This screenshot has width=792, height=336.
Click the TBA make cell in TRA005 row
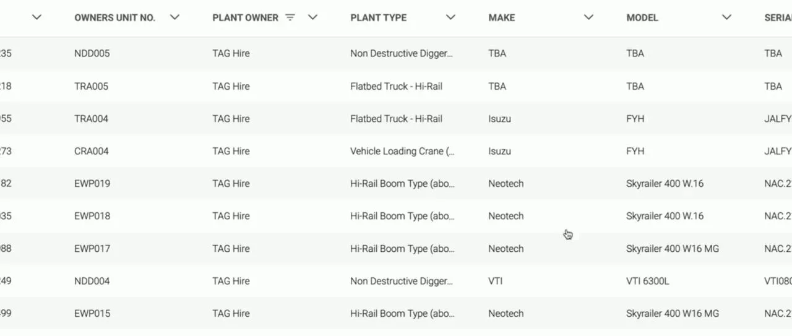497,86
